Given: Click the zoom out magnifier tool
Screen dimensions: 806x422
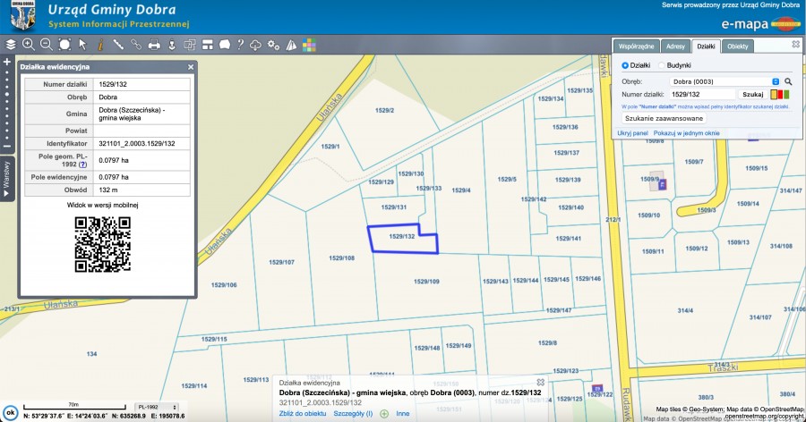Looking at the screenshot, I should point(46,44).
